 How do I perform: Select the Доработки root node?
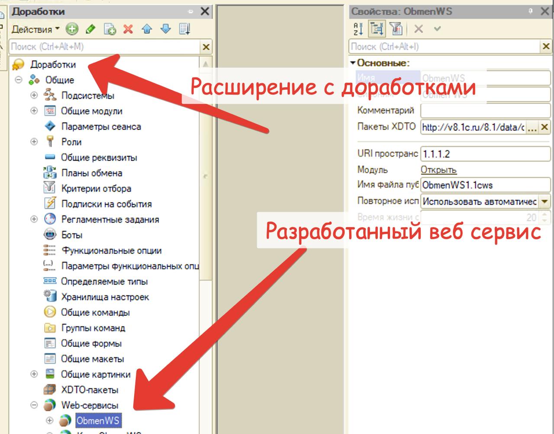53,65
